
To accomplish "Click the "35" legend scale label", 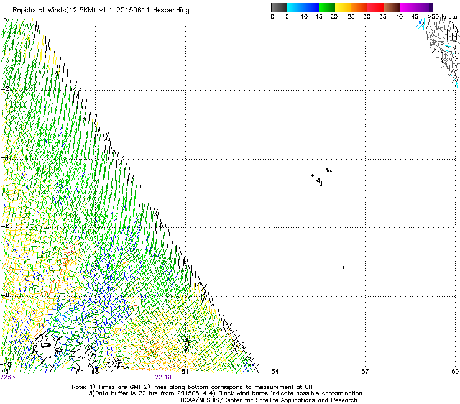I will pos(383,17).
